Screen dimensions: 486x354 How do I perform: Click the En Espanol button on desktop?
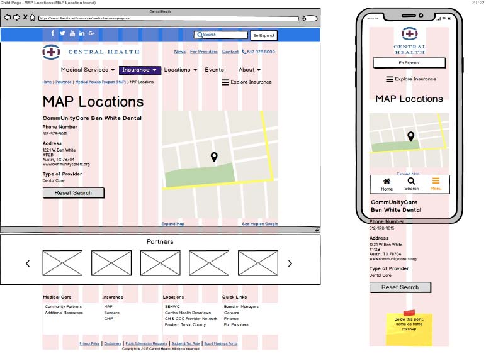pos(264,35)
